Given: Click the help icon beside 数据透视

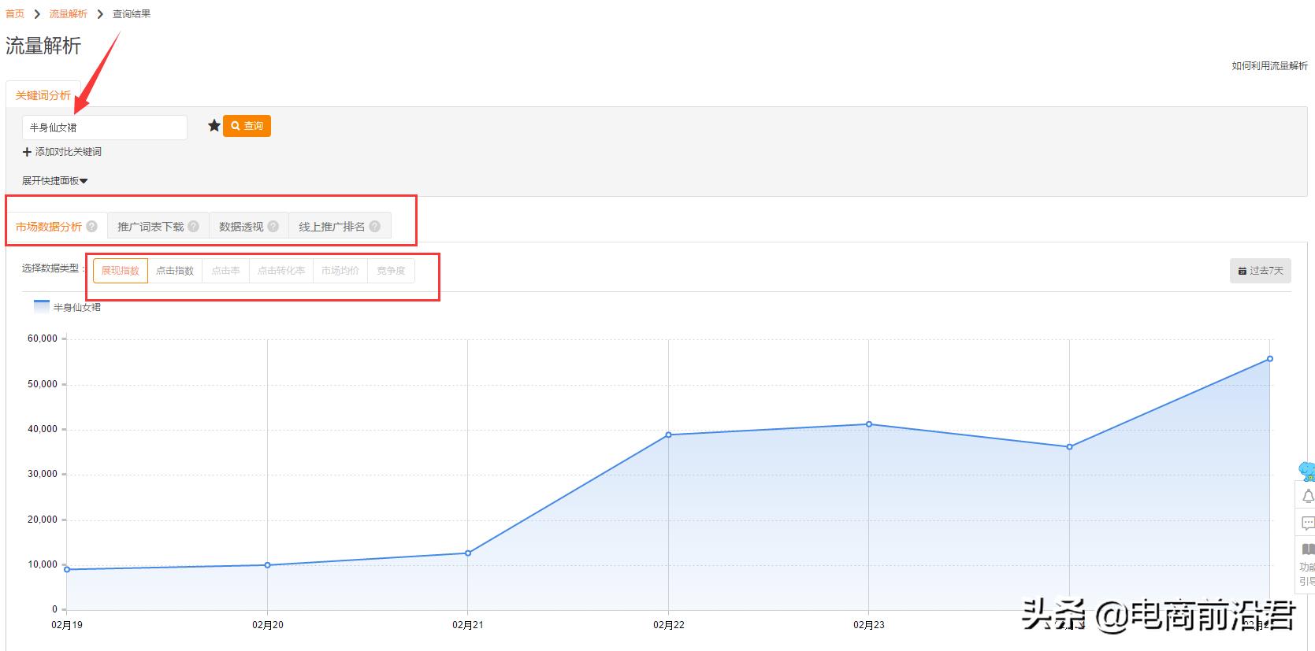Looking at the screenshot, I should click(273, 227).
